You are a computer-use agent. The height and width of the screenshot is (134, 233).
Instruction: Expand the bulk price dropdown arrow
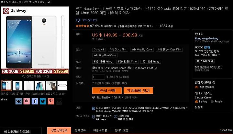pyautogui.click(x=105, y=39)
